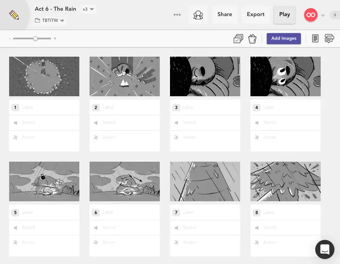Click frame number badge 8
Screen dimensions: 340x264
[257, 213]
